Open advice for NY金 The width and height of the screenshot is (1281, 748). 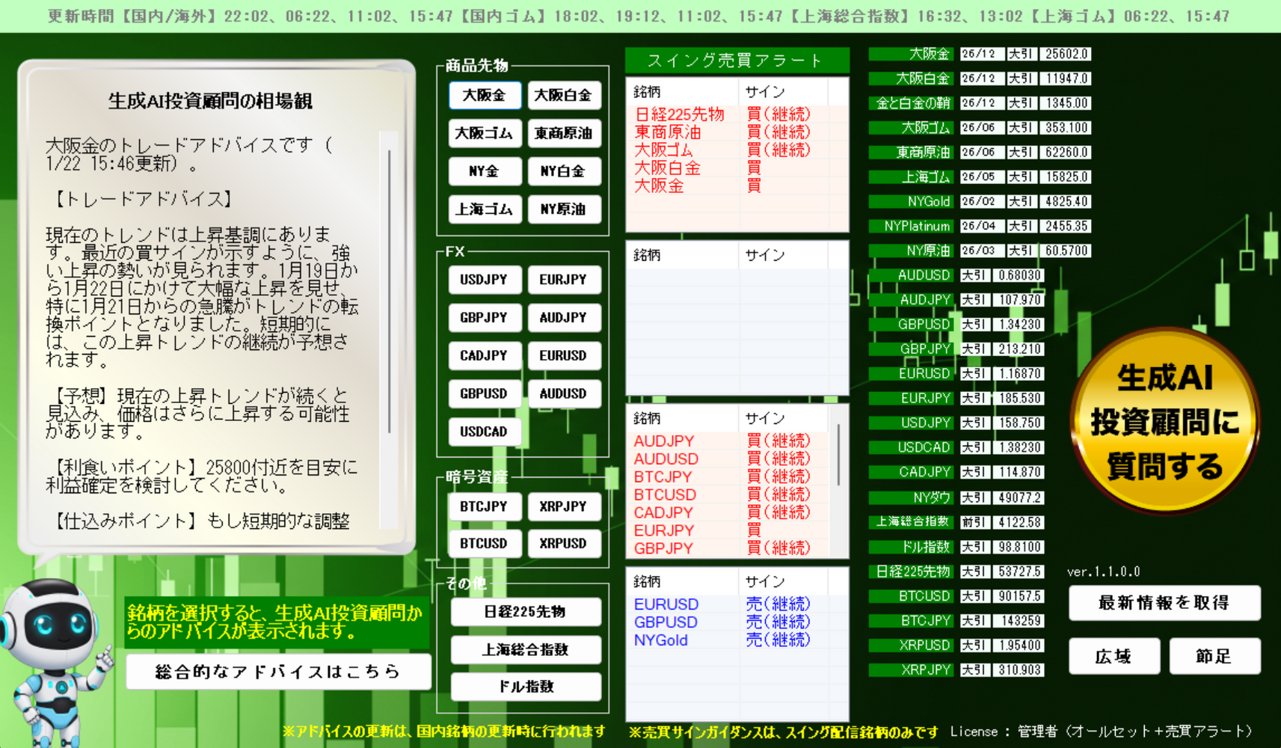485,171
